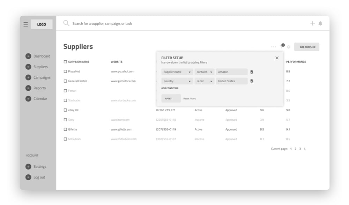Open the Supplier name field dropdown
349x205 pixels.
177,72
